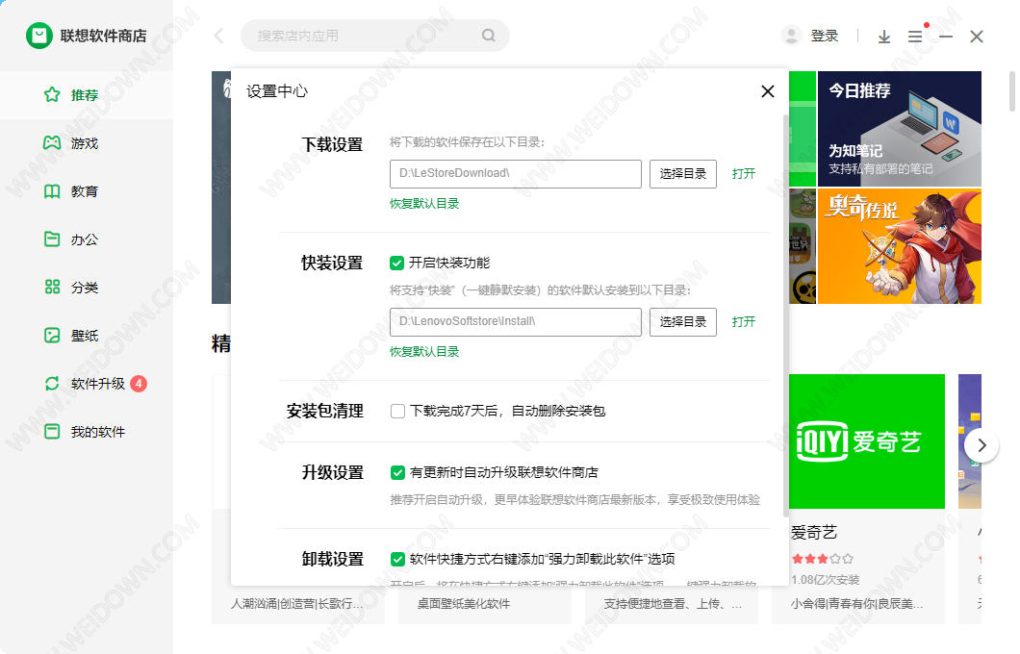Open the 教育 book icon in sidebar

52,191
